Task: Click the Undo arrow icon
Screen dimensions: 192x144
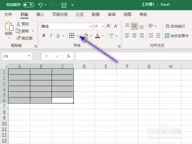Action: pos(40,5)
